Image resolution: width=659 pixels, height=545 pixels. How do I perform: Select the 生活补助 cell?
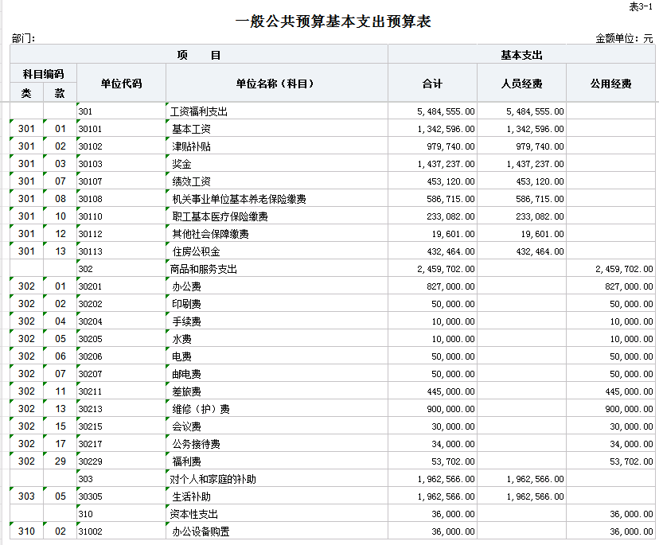[x=276, y=496]
